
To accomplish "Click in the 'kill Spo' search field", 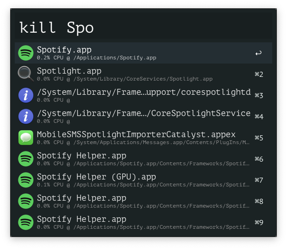I will [x=143, y=26].
